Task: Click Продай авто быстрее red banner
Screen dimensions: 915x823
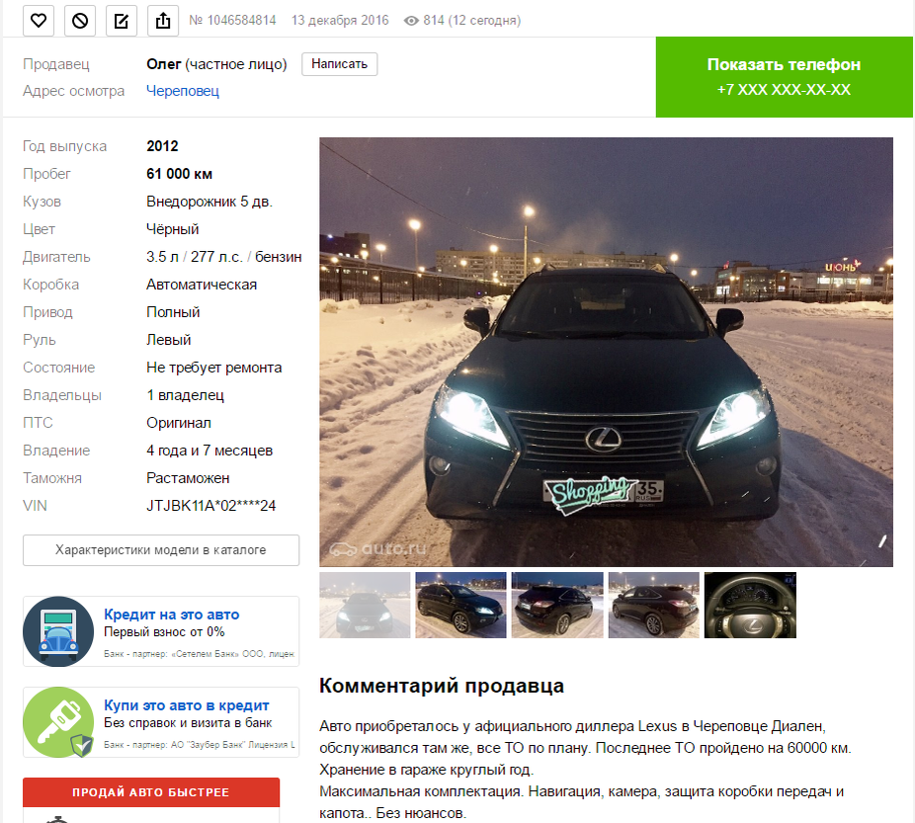Action: pos(151,792)
